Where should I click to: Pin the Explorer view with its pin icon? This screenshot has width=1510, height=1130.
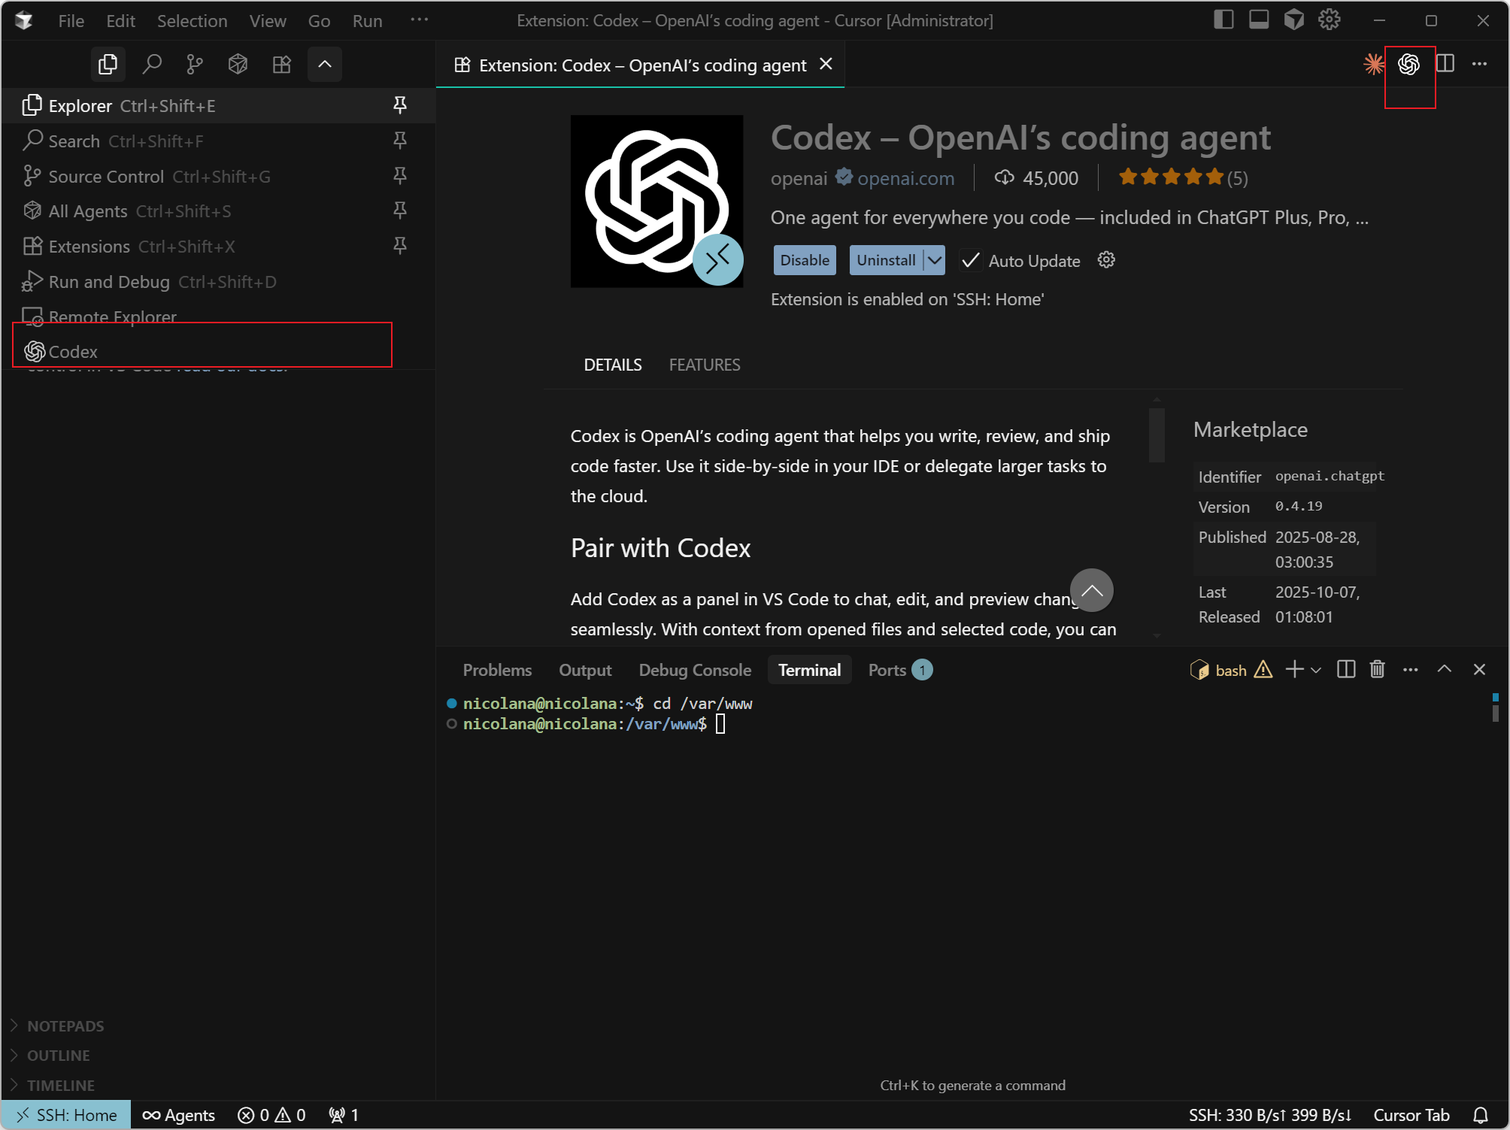click(x=399, y=105)
